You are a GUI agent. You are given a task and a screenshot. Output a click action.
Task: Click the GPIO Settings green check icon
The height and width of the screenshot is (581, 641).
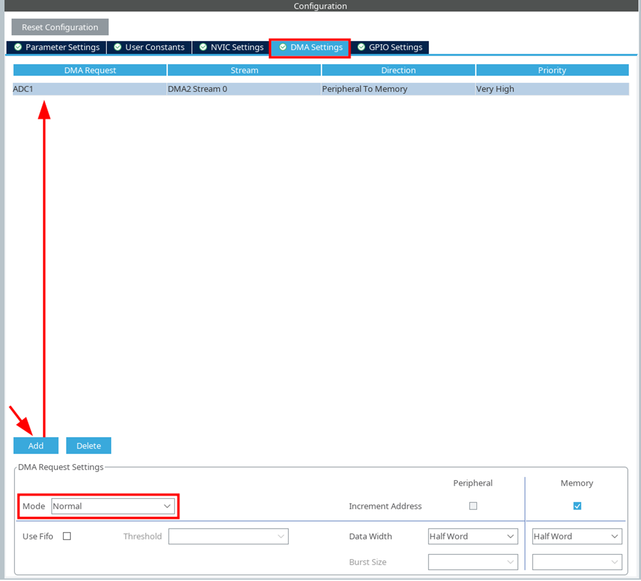[x=361, y=47]
